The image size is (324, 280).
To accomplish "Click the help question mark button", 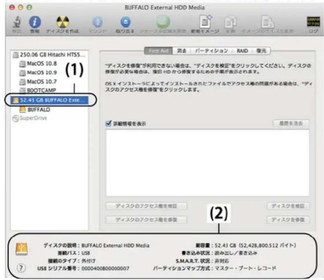I will (21, 268).
